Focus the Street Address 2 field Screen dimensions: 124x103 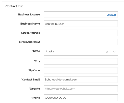(x=81, y=42)
